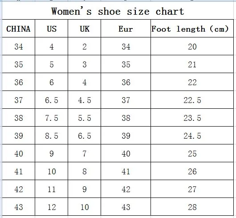This screenshot has width=236, height=218.
Task: Select the foot length 28 cell
Action: click(192, 207)
